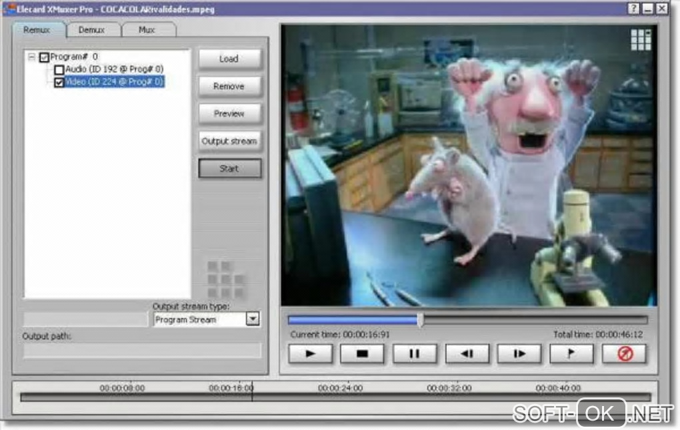Click the Remove button

click(229, 86)
